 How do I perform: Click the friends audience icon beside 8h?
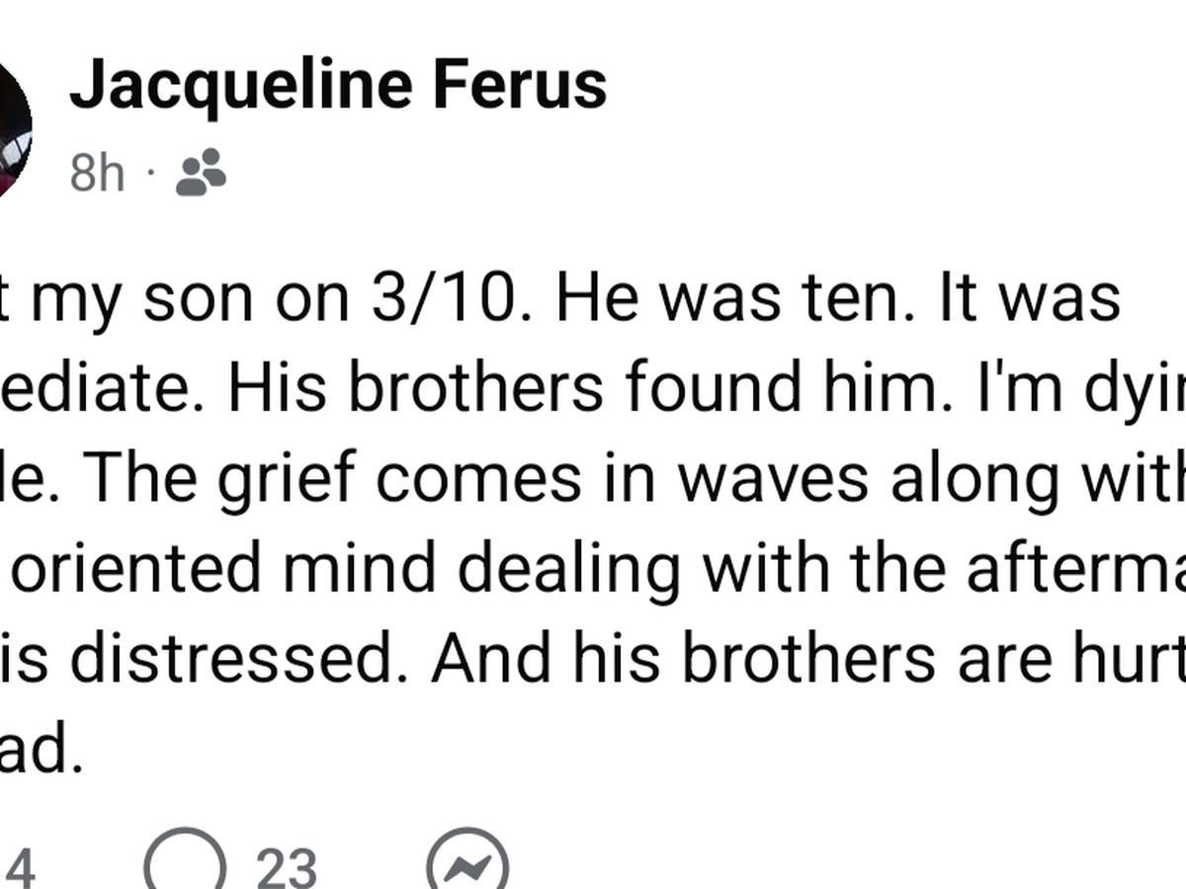(x=201, y=175)
